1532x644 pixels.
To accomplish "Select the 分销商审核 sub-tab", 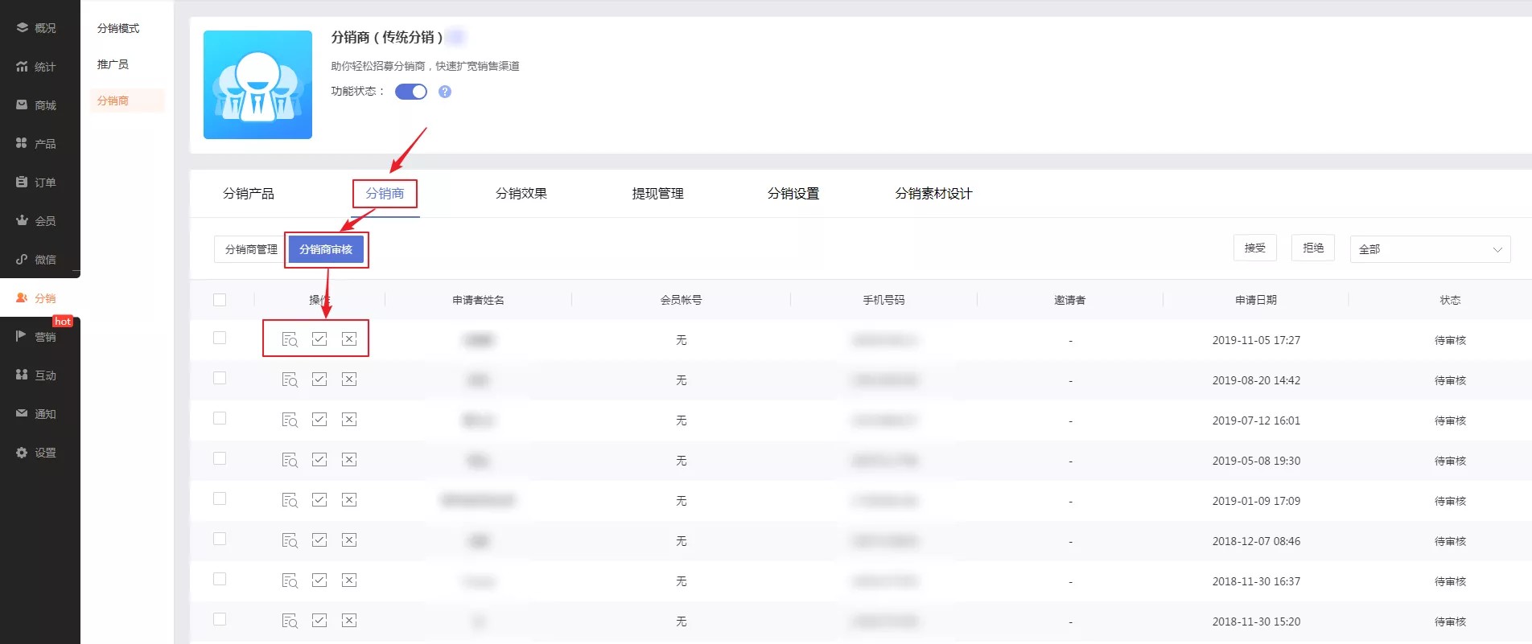I will 326,249.
